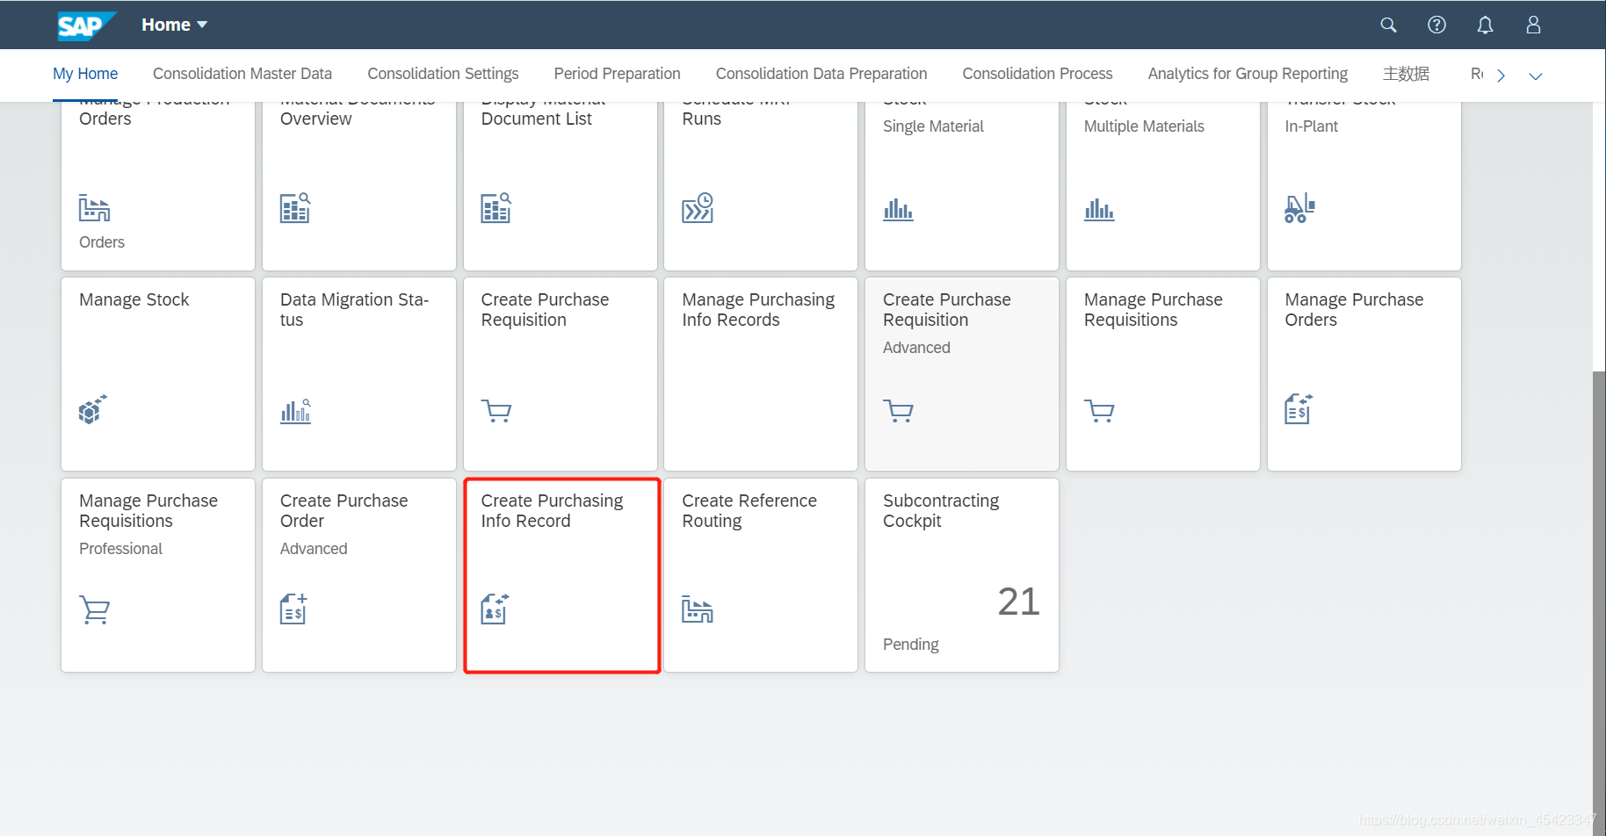Click the Professional subtitle text
This screenshot has height=836, width=1606.
(x=120, y=549)
